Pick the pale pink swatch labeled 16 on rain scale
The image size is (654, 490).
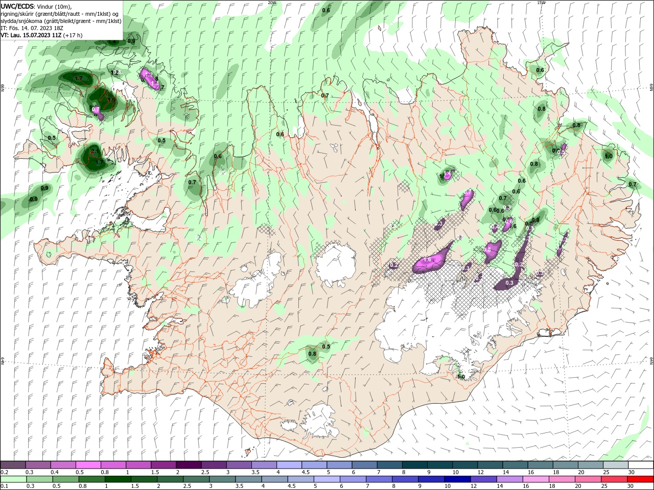pos(535,479)
